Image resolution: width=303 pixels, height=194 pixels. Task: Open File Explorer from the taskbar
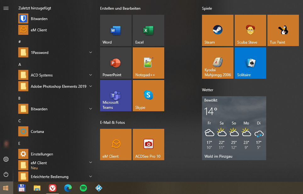coord(37,188)
